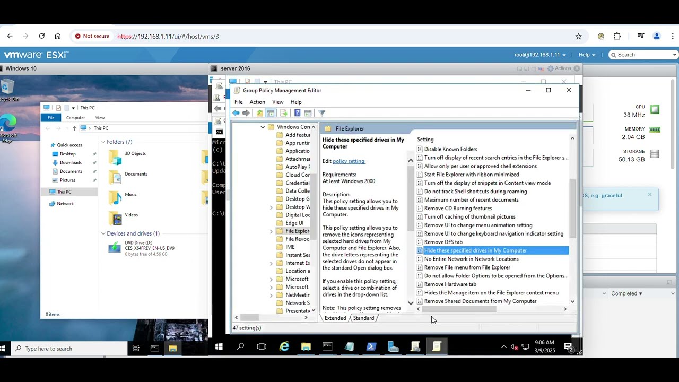
Task: Select Disable Known Folders policy setting
Action: pyautogui.click(x=450, y=149)
